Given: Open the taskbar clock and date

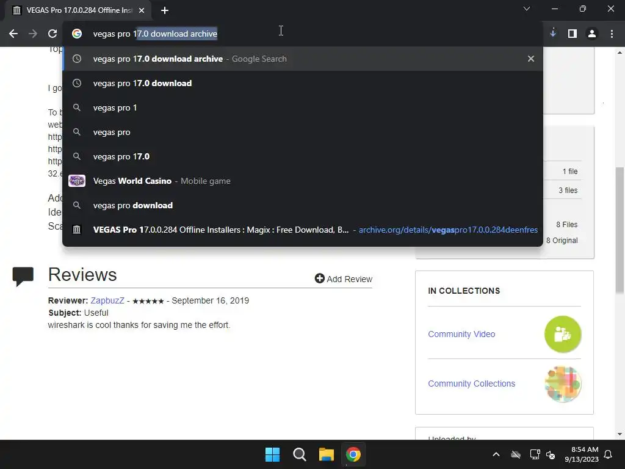Looking at the screenshot, I should [x=582, y=454].
